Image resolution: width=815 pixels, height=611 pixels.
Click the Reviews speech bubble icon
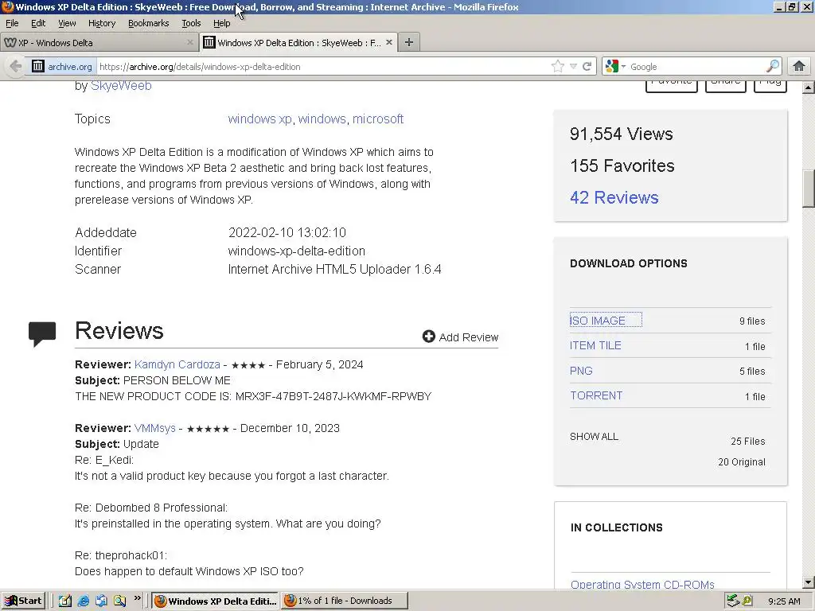coord(42,334)
